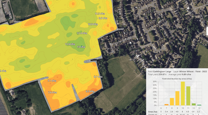Click the Winter Wheat - Yield - 2022 layer name
This screenshot has height=115, width=208.
193,72
